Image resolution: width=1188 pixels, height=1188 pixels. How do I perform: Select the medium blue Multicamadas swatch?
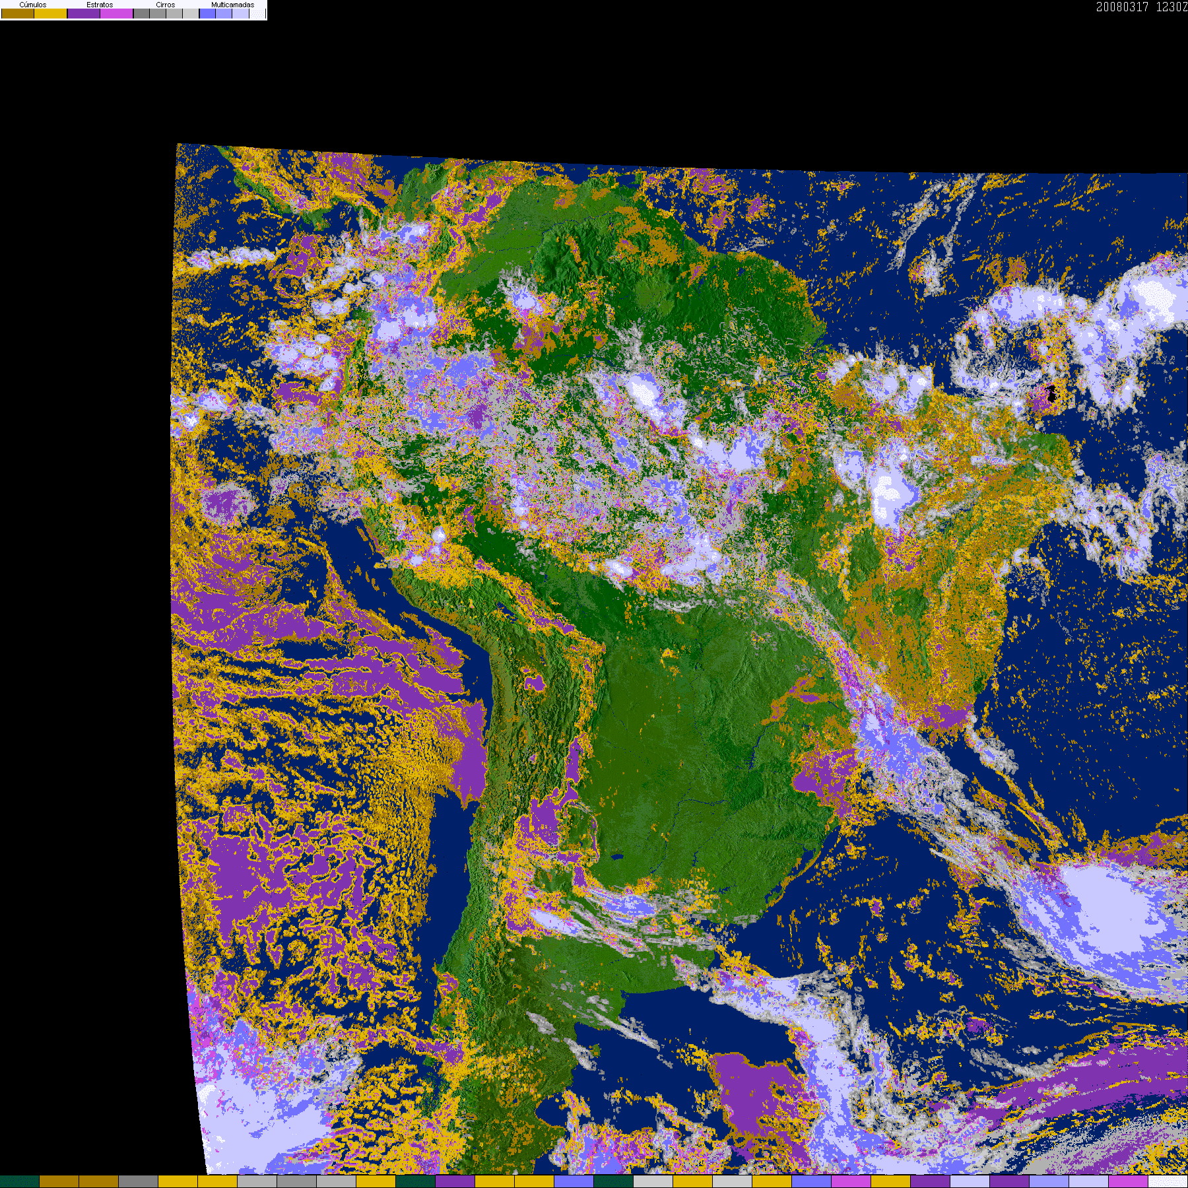[x=224, y=14]
